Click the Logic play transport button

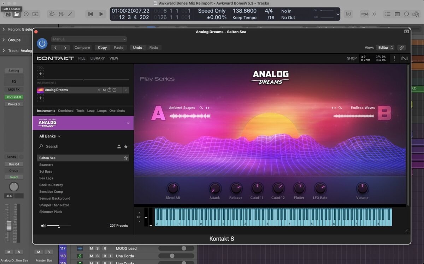101,14
